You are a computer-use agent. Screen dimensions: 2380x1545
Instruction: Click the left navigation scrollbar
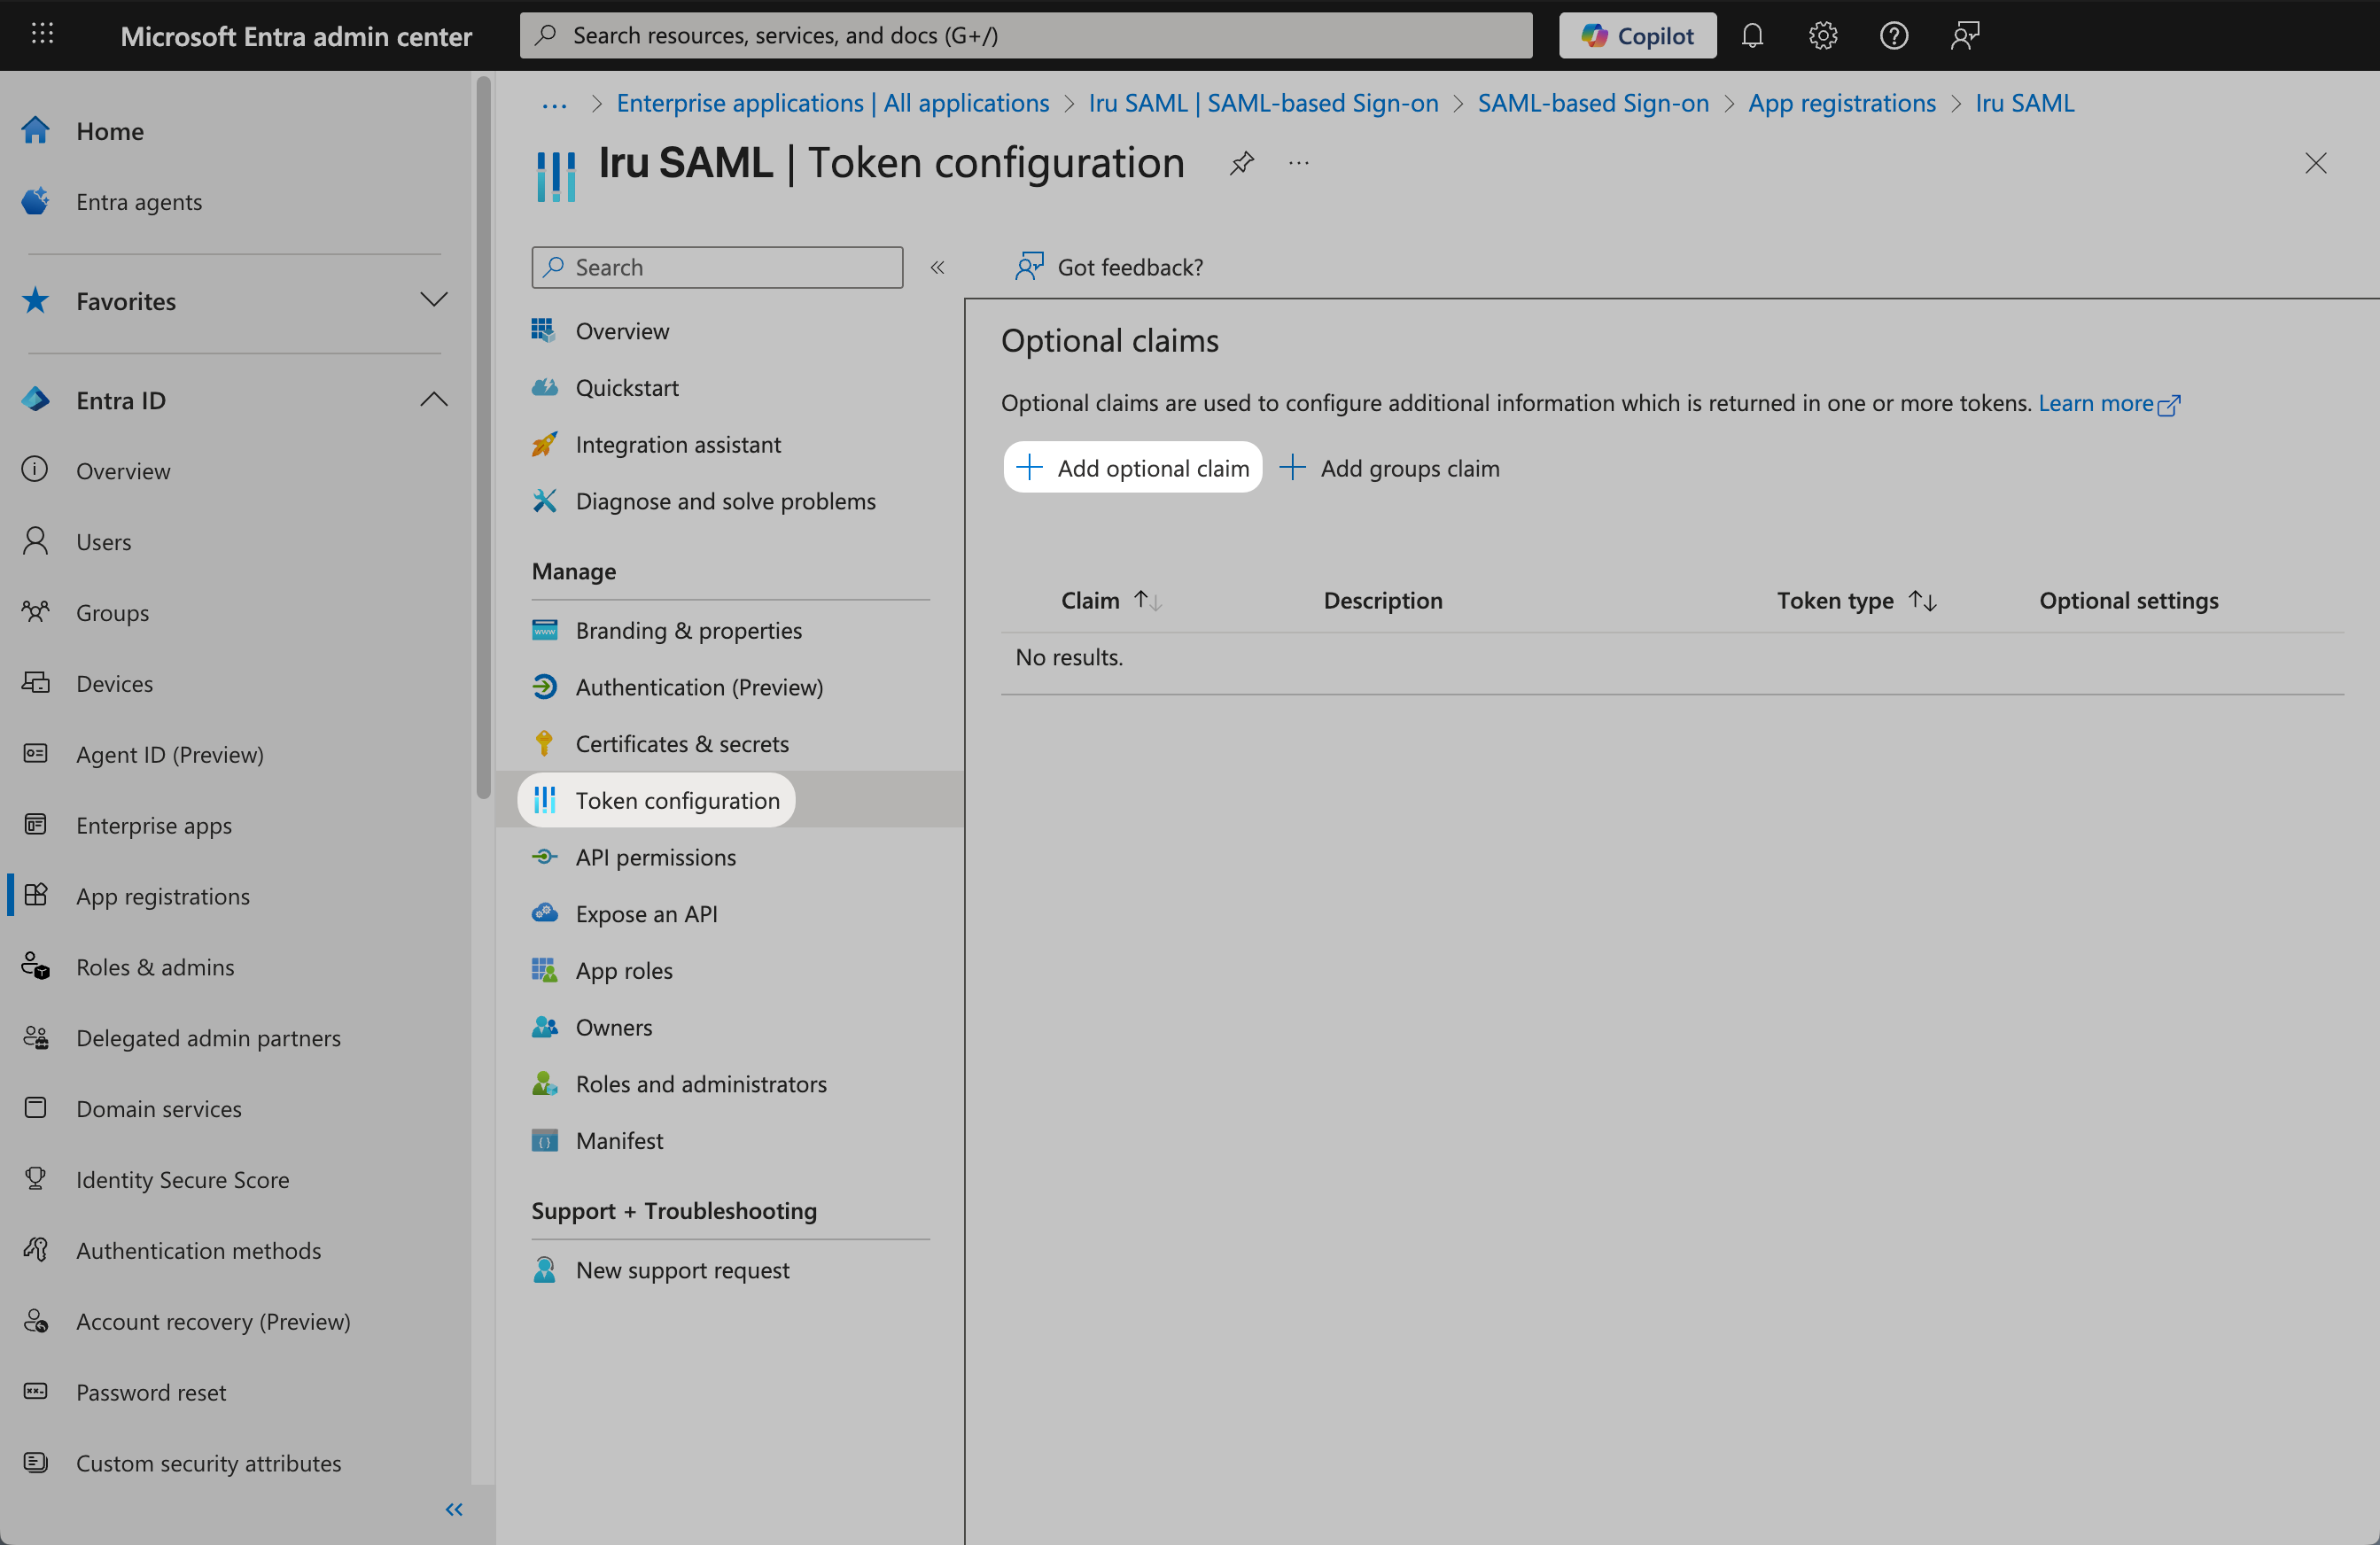click(484, 438)
